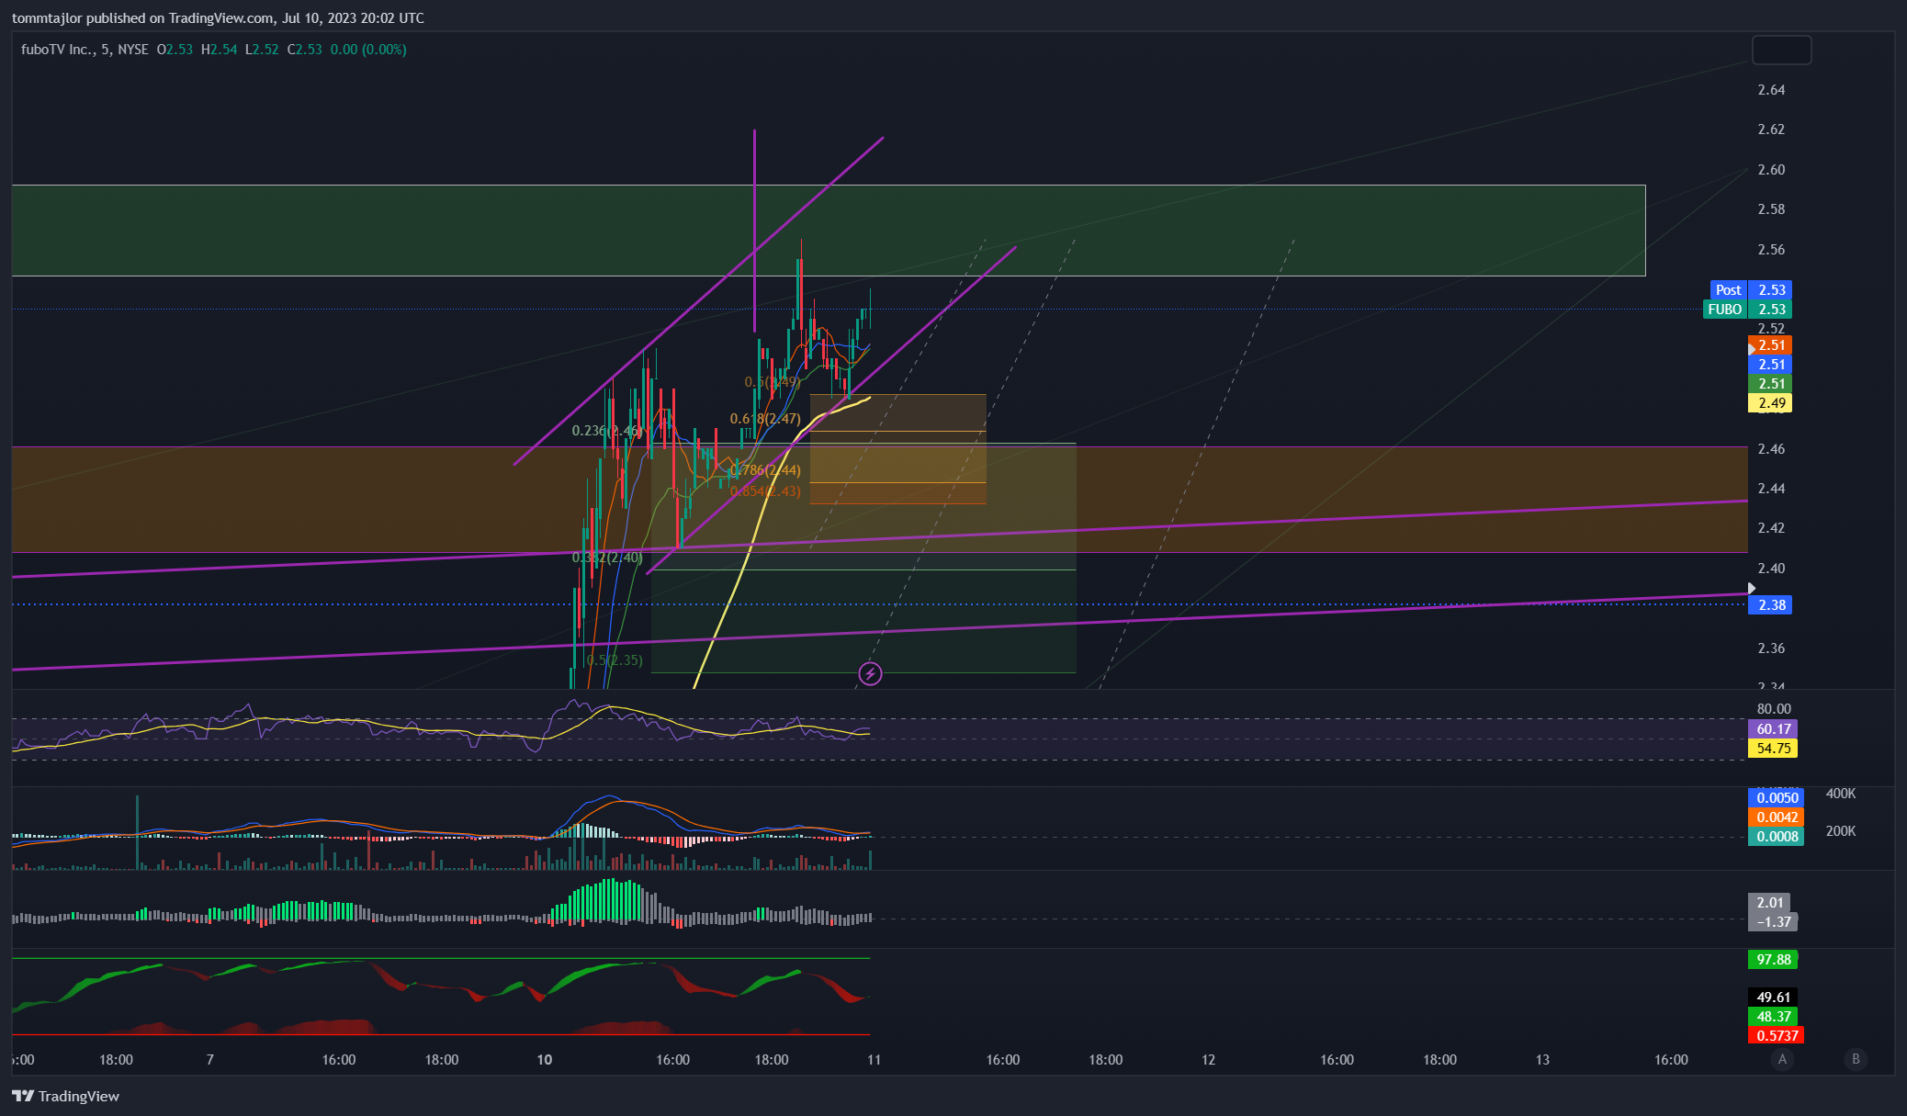Click the 2.46 price axis label
Viewport: 1907px width, 1116px height.
[x=1771, y=449]
